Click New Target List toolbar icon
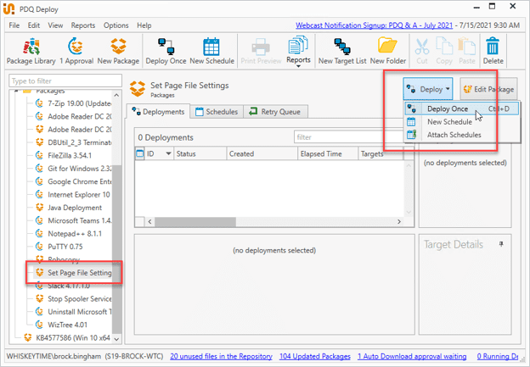Viewport: 530px width, 367px height. [342, 51]
